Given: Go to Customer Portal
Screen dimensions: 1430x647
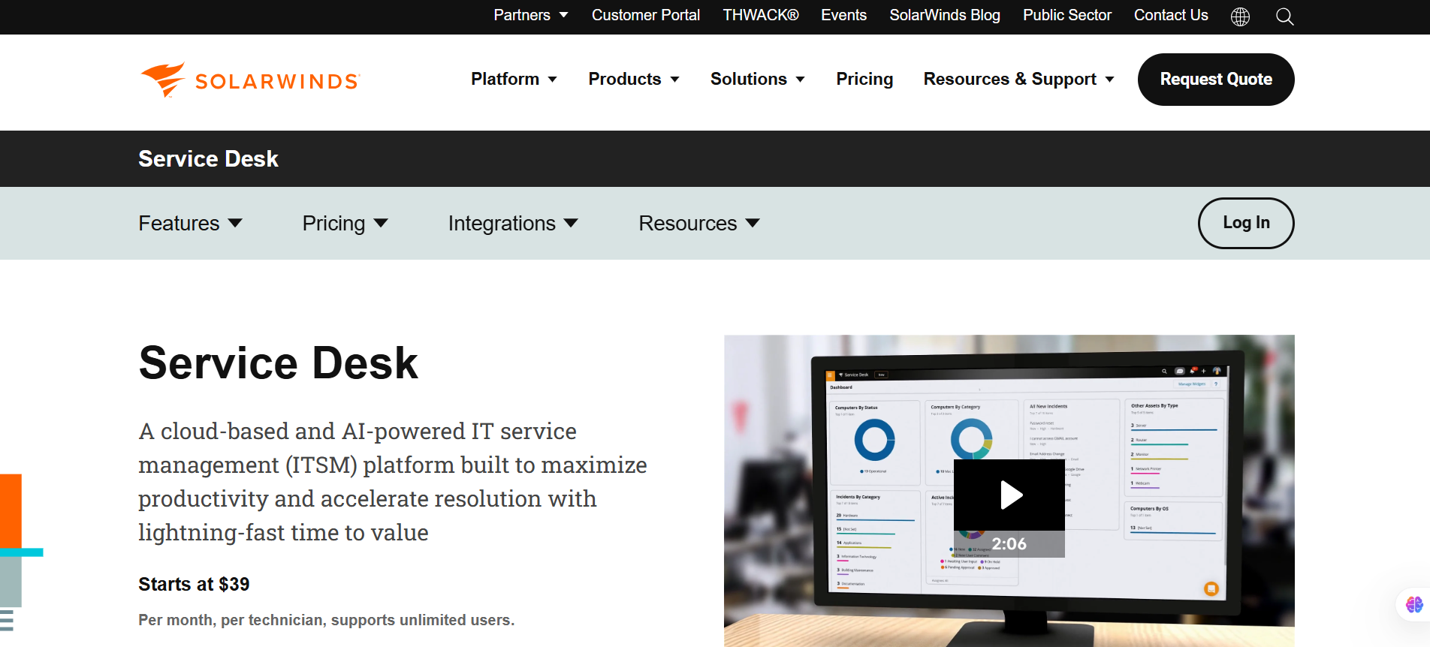Looking at the screenshot, I should point(645,15).
